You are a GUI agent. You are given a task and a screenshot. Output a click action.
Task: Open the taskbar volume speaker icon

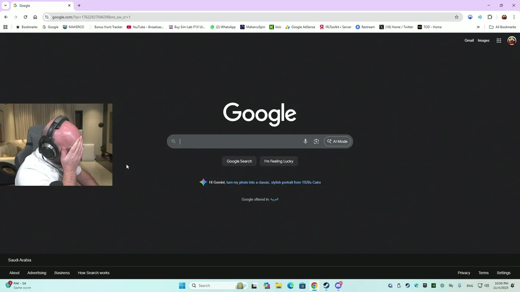[x=487, y=286]
